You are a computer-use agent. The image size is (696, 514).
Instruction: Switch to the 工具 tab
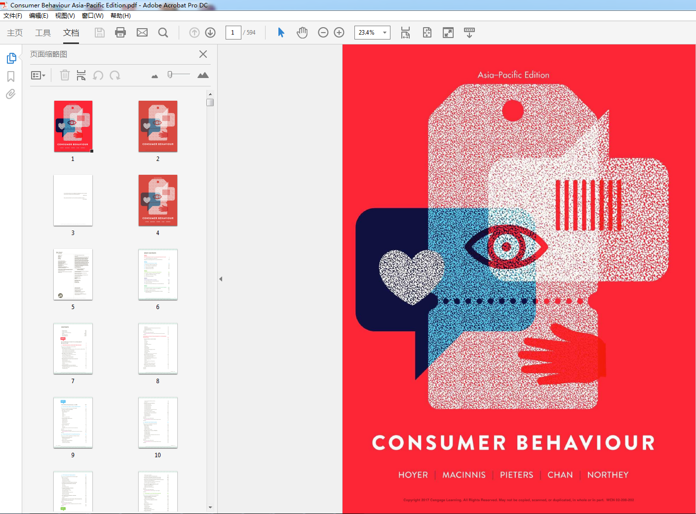click(43, 33)
